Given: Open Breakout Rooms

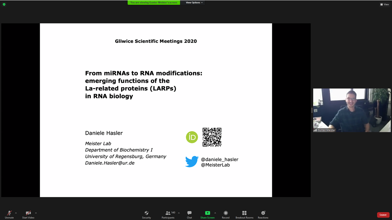Looking at the screenshot, I should pyautogui.click(x=244, y=213).
